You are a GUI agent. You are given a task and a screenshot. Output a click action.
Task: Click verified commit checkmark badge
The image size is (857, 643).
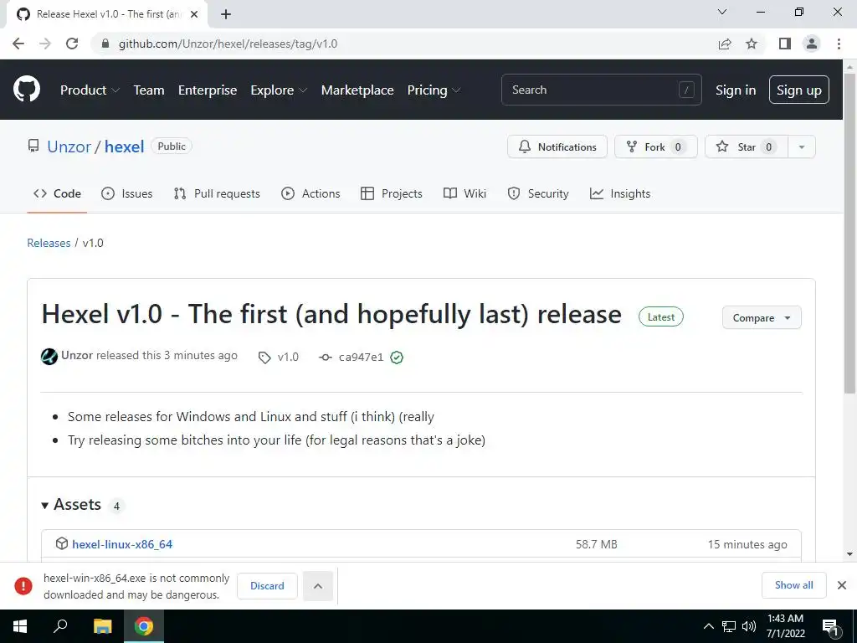[x=397, y=358]
